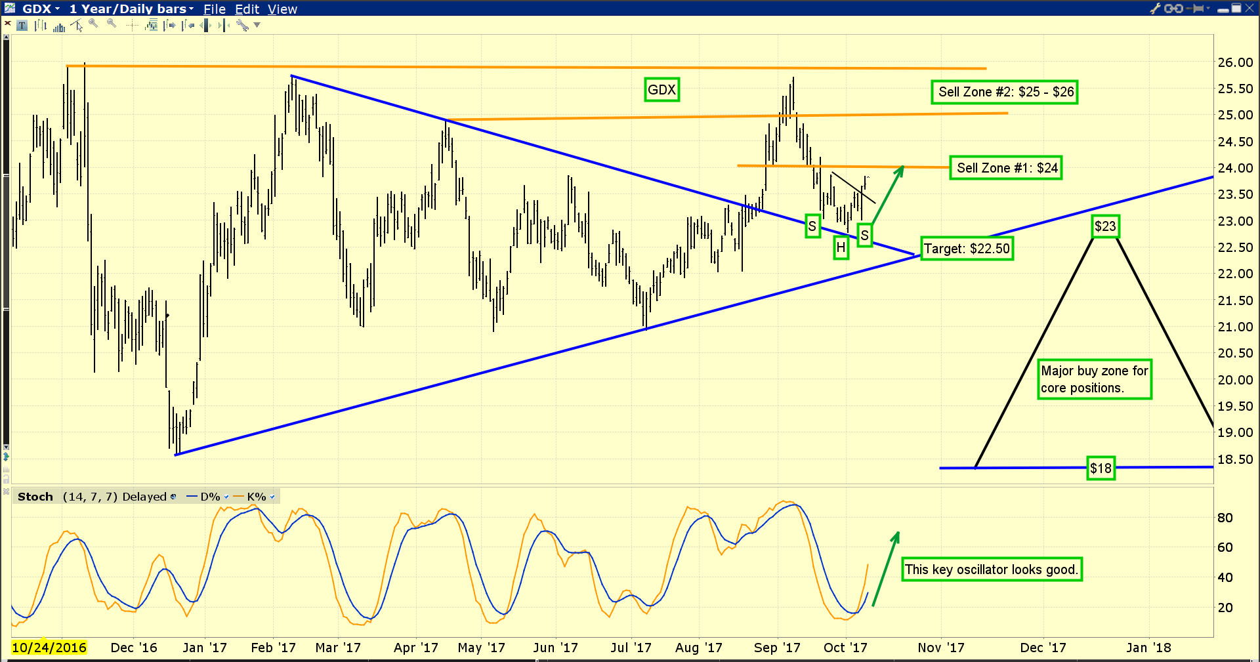Open the View menu

282,9
